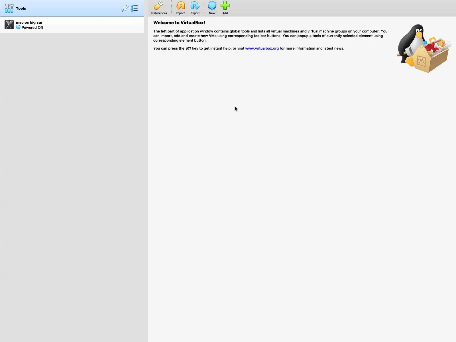This screenshot has width=456, height=342.
Task: Click the 'Powered Off' status text
Action: 32,28
